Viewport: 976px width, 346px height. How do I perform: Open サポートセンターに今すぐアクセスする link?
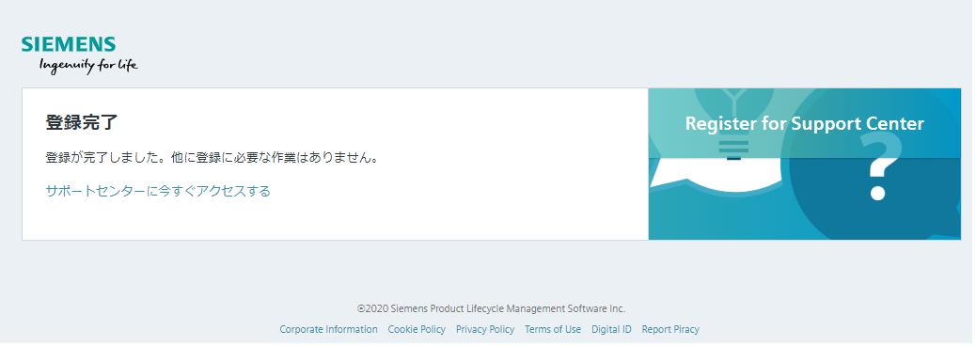[x=158, y=191]
